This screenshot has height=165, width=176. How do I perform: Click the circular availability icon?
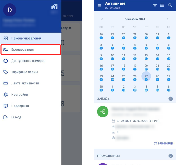coord(6,61)
